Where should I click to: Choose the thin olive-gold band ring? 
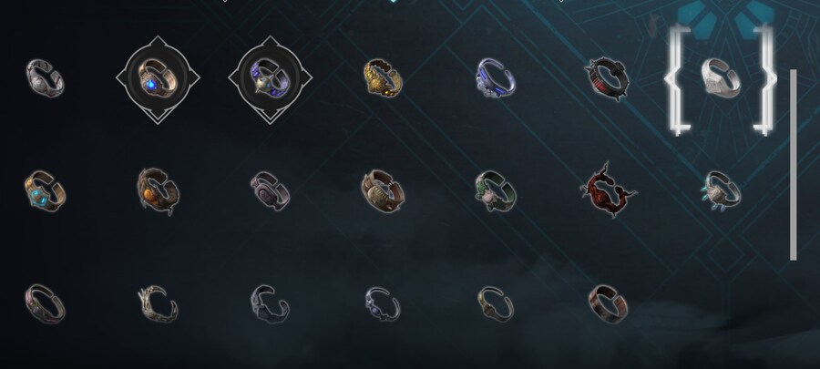[496, 303]
